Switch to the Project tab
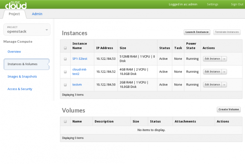This screenshot has height=164, width=245. (14, 14)
